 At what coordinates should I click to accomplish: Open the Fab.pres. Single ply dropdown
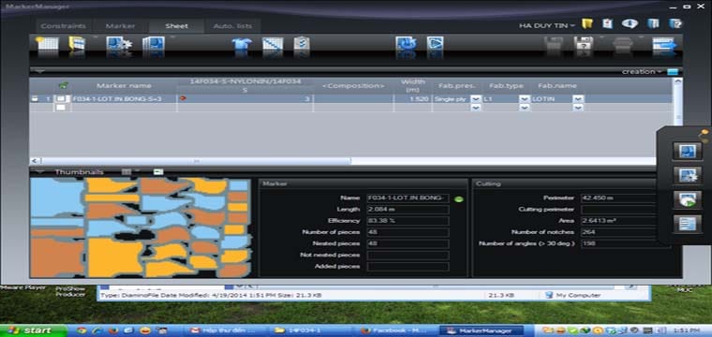click(475, 98)
